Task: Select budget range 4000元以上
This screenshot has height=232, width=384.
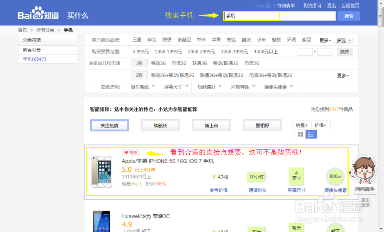Action: point(266,52)
